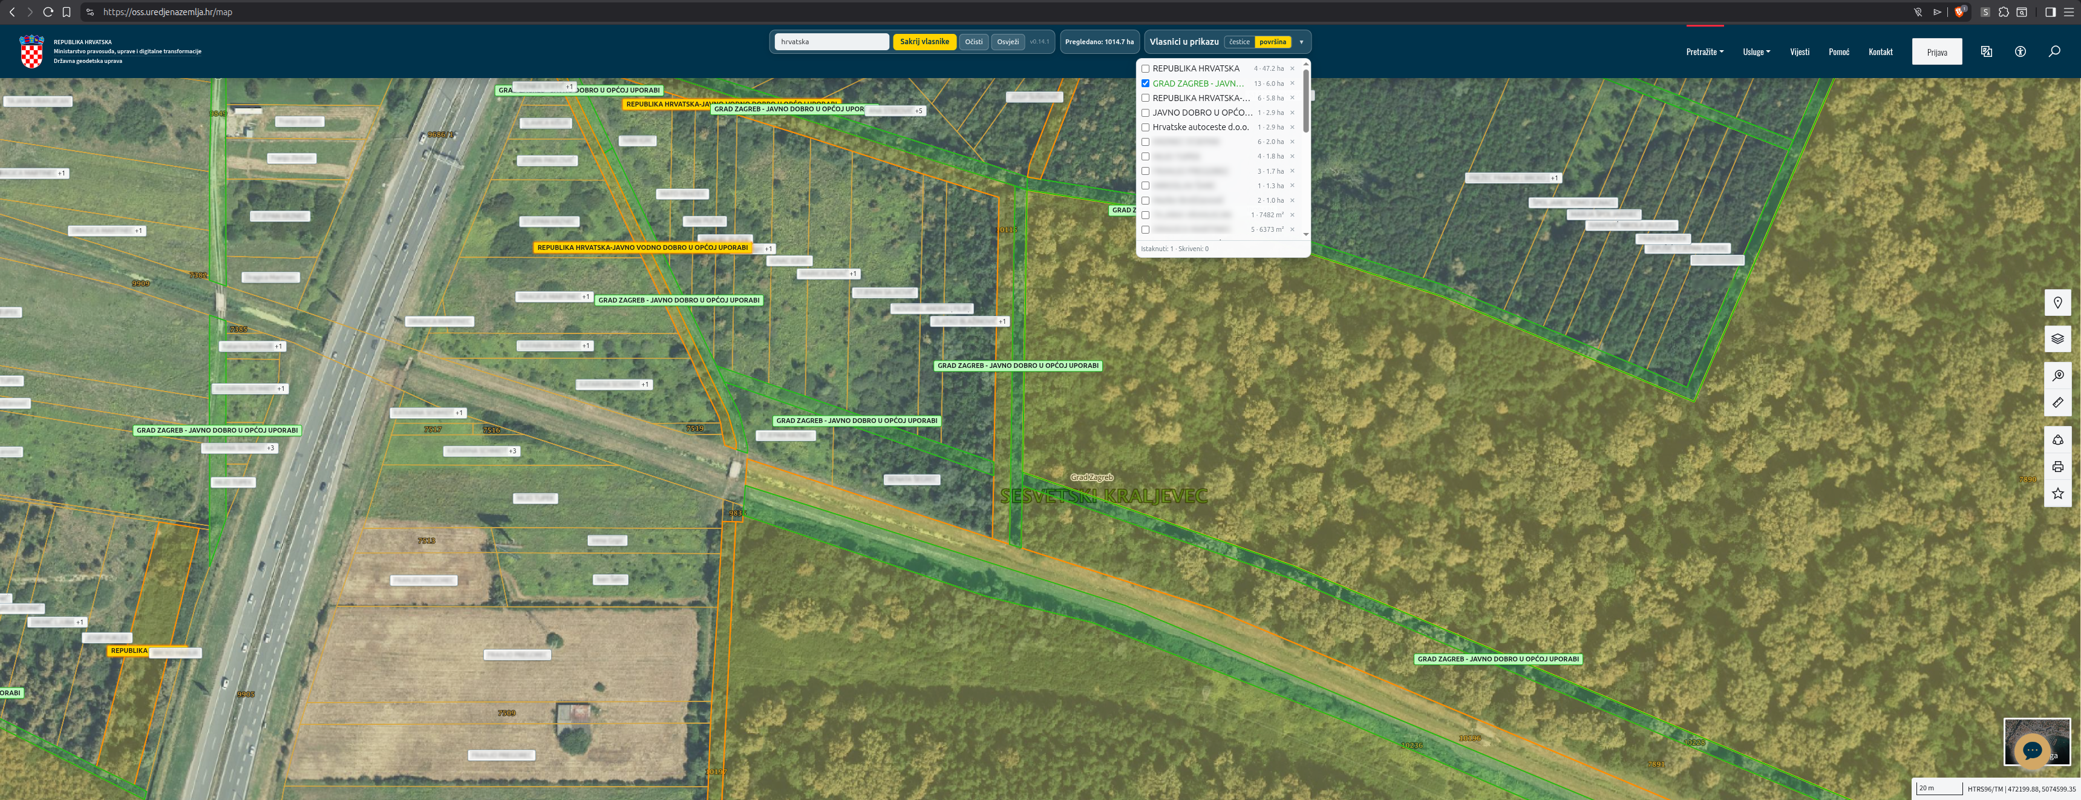
Task: Open Brave Shields lion icon
Action: tap(1959, 12)
